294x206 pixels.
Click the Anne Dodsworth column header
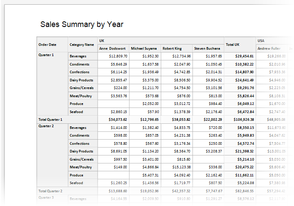pos(113,48)
